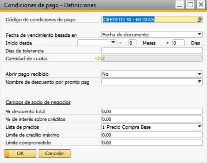This screenshot has width=207, height=163.
Task: Close the Condiciones de pago window
Action: pos(200,5)
